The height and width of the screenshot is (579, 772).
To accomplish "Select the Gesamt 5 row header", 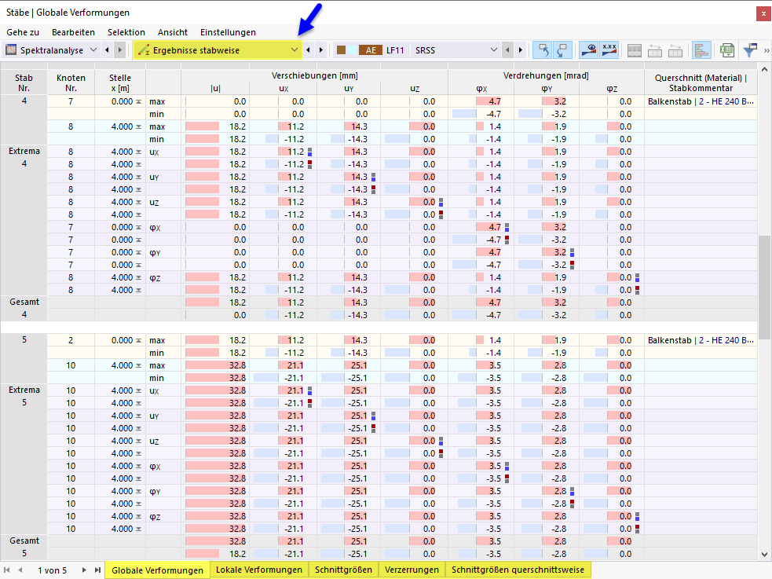I will click(24, 547).
